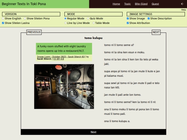Enable the Show English checkbox
Screen dimensions: 187x140
3,18
